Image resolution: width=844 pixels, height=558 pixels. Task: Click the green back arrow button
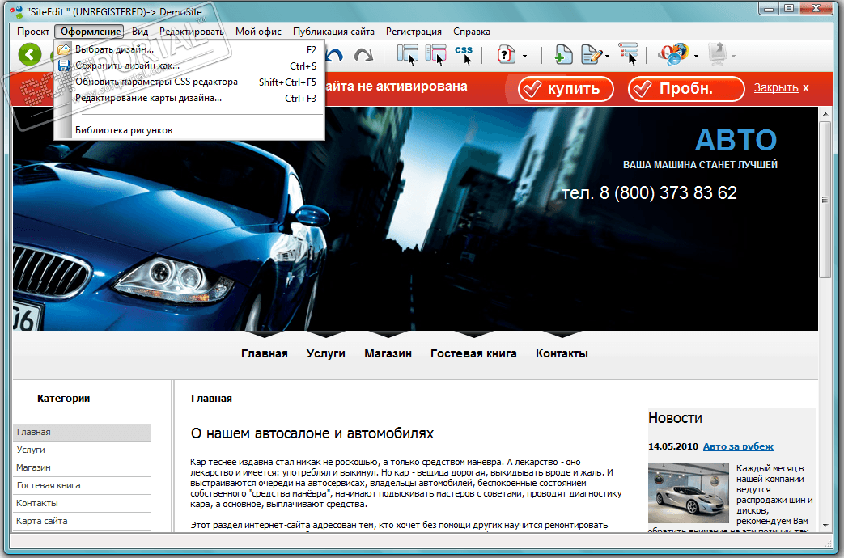[x=30, y=54]
